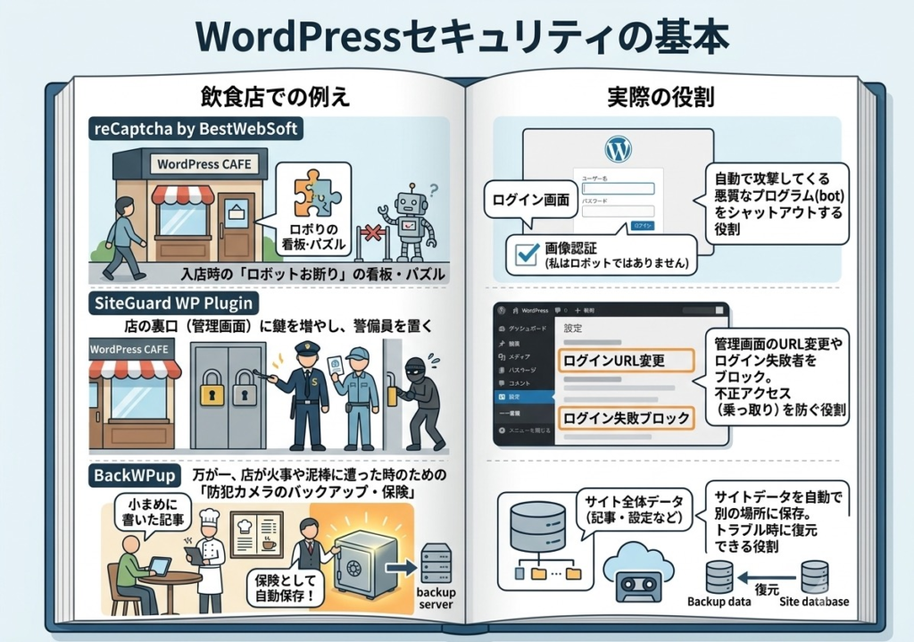
Task: Click the 管理画面のURL変更 description bubble
Action: pyautogui.click(x=778, y=377)
